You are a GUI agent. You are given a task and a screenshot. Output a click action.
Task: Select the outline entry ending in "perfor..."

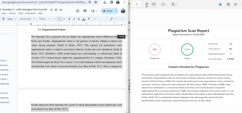point(4,79)
